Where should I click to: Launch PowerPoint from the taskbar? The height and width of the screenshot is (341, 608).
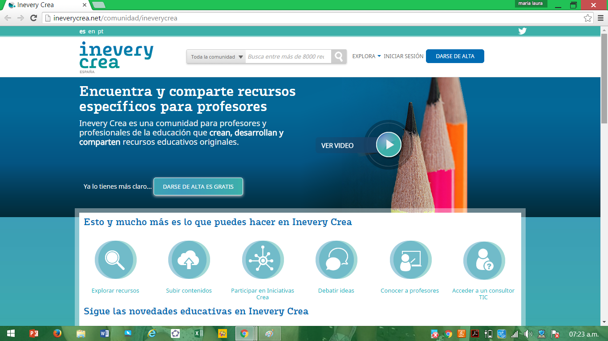click(34, 333)
